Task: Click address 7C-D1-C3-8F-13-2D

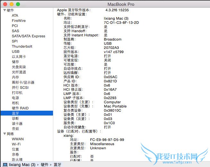Action: (121, 23)
